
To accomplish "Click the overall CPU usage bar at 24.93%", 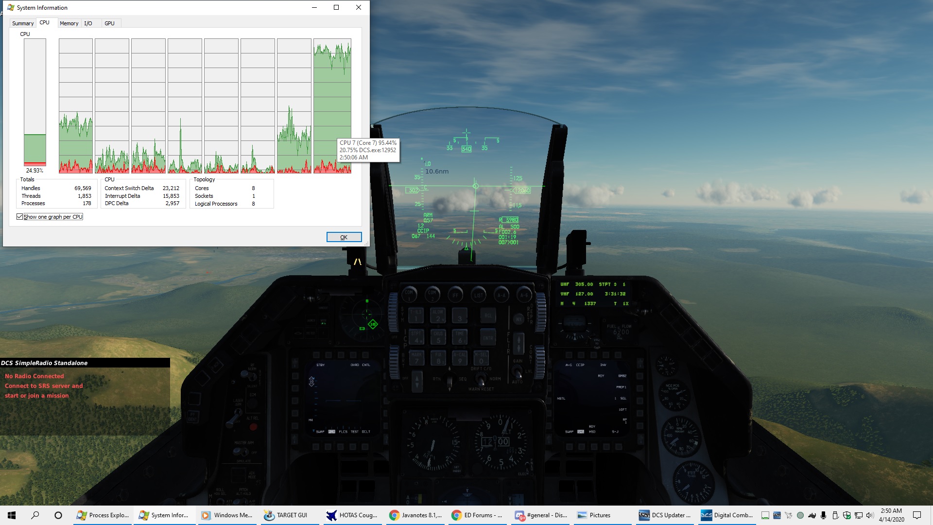I will tap(35, 103).
